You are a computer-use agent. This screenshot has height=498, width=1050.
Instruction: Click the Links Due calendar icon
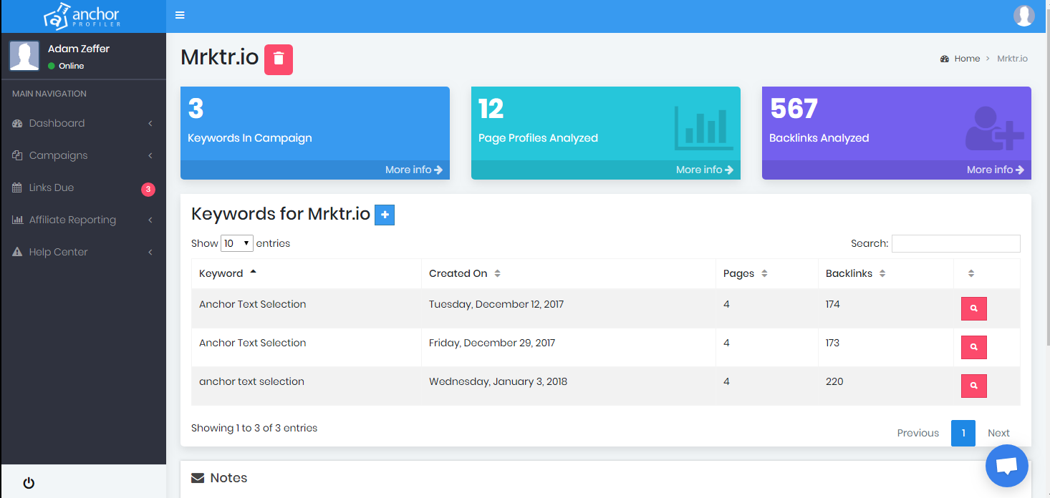(x=17, y=187)
